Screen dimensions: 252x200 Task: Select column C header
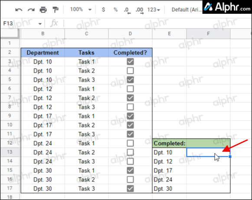click(x=86, y=34)
